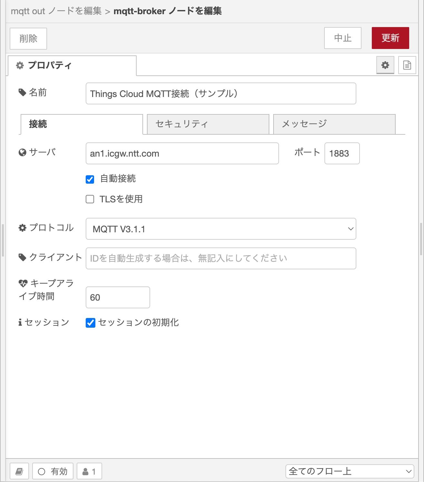Uncheck the 自動接続 checkbox
424x482 pixels.
(90, 179)
